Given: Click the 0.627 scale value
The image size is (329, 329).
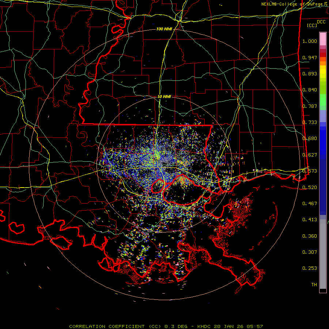Looking at the screenshot, I should point(310,155).
